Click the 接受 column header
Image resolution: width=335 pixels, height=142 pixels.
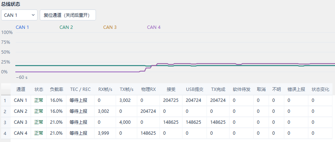click(x=171, y=89)
